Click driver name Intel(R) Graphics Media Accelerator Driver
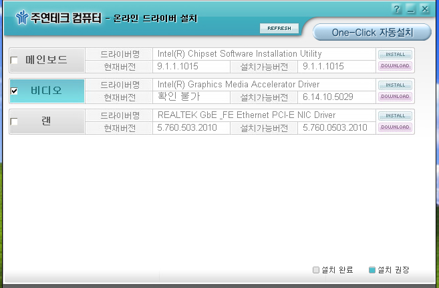 (x=239, y=85)
